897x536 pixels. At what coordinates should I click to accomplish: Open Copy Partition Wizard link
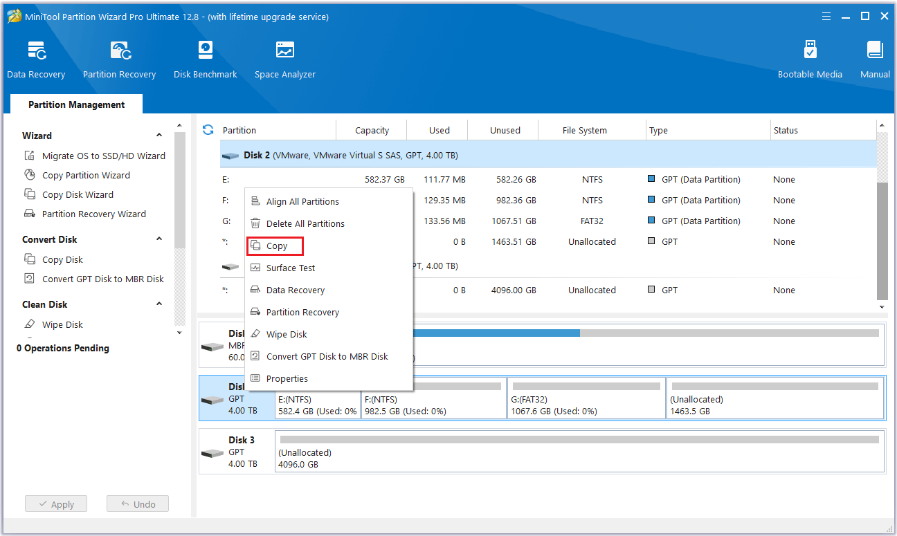86,175
